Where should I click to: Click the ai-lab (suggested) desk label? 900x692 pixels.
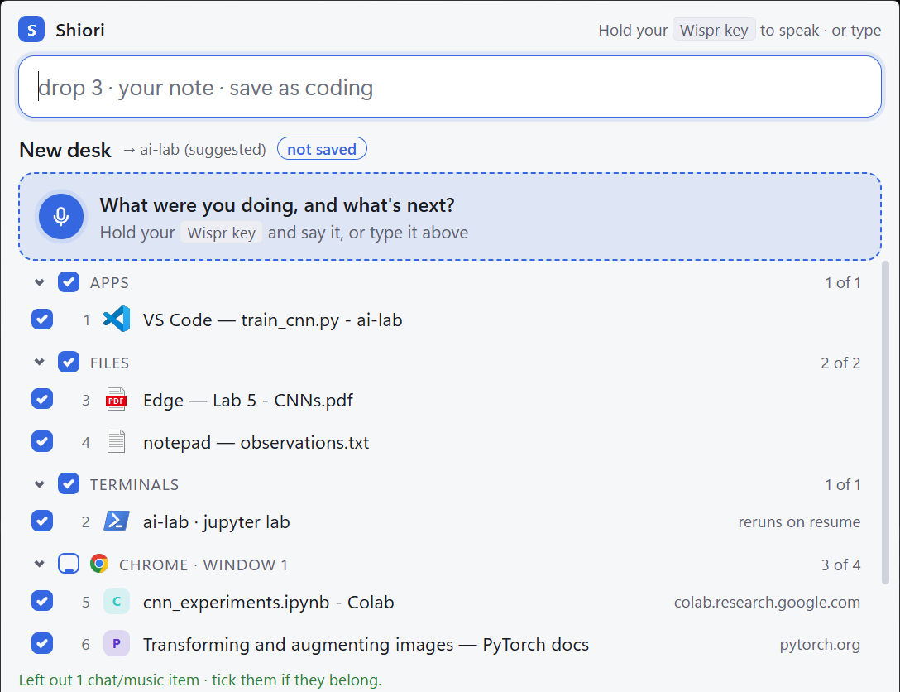[x=194, y=149]
